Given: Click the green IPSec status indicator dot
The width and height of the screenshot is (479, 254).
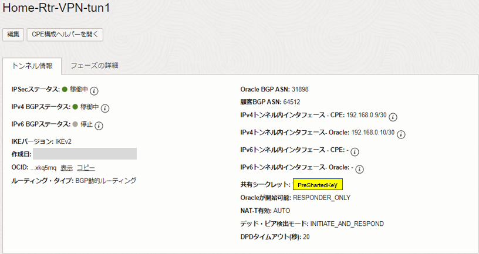Looking at the screenshot, I should 65,89.
